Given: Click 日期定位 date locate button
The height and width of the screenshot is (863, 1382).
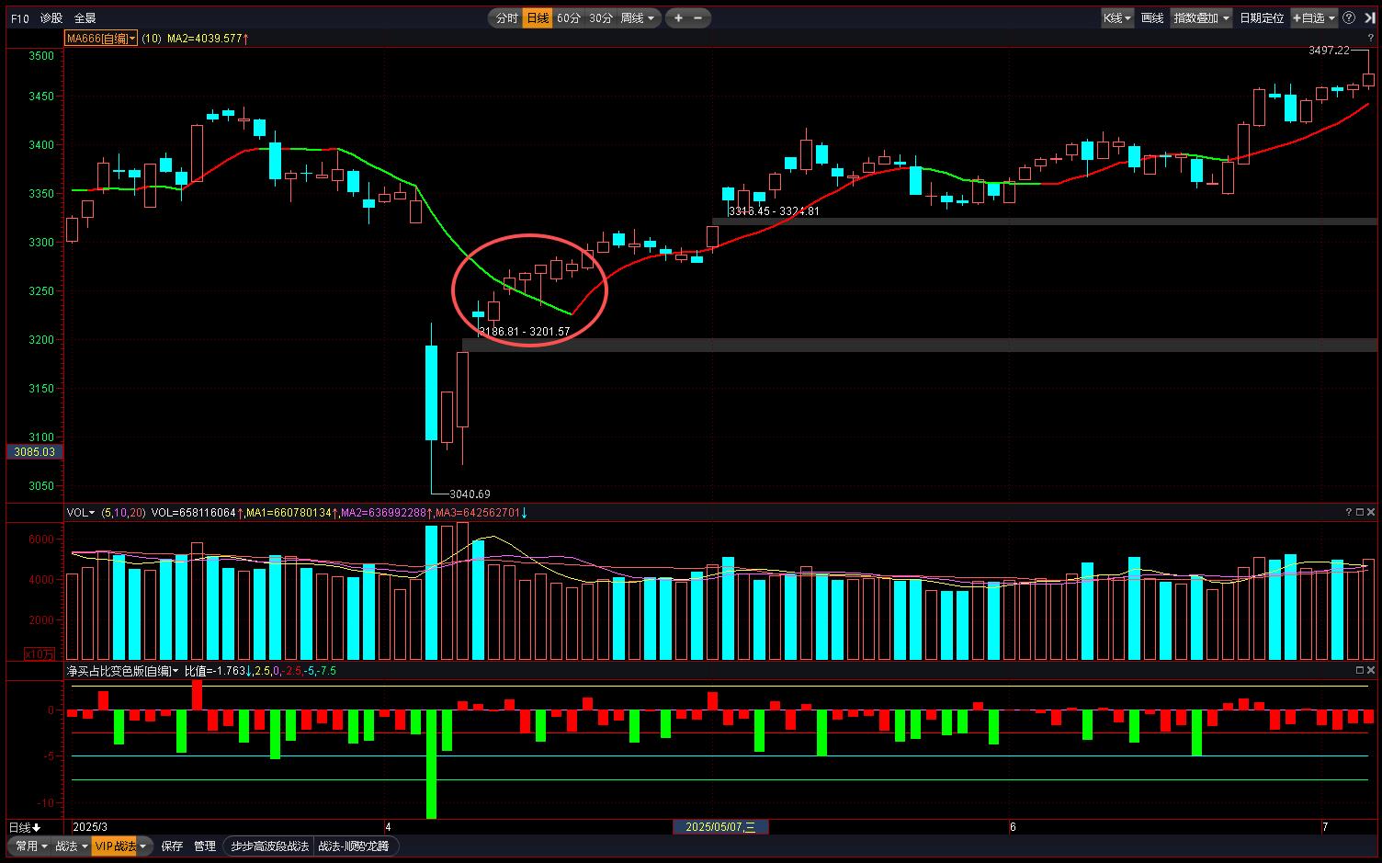Looking at the screenshot, I should pos(1262,18).
